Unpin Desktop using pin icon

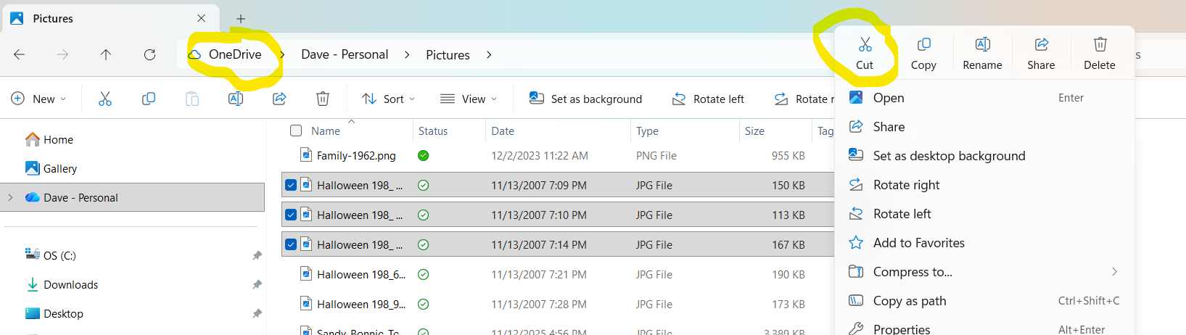[257, 313]
